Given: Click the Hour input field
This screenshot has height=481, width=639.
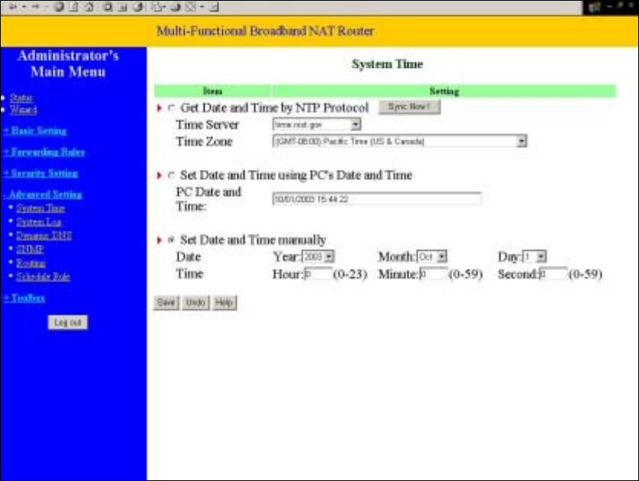Looking at the screenshot, I should coord(318,274).
